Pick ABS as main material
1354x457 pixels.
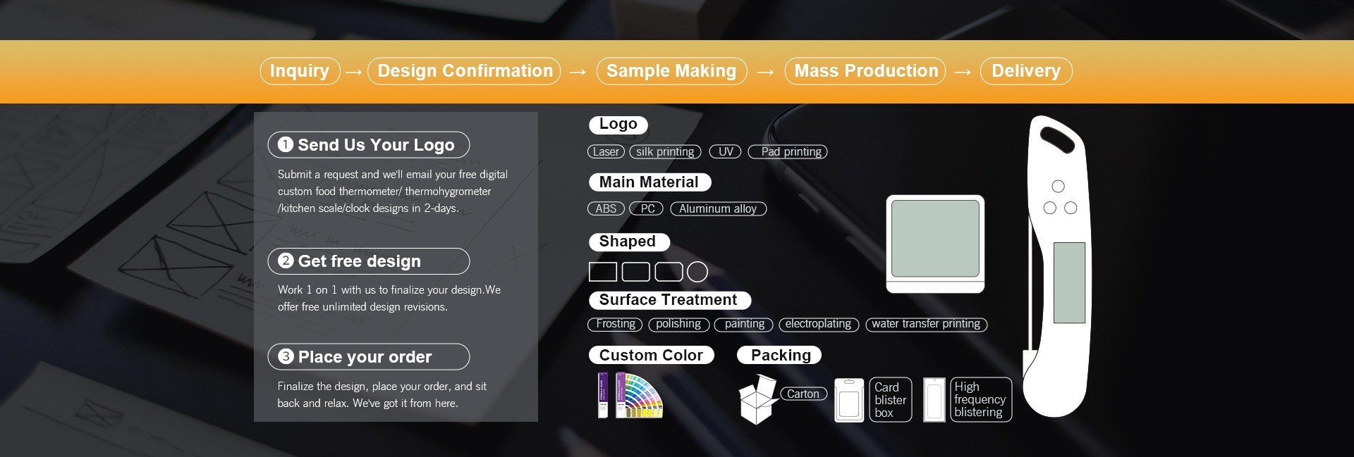click(606, 208)
